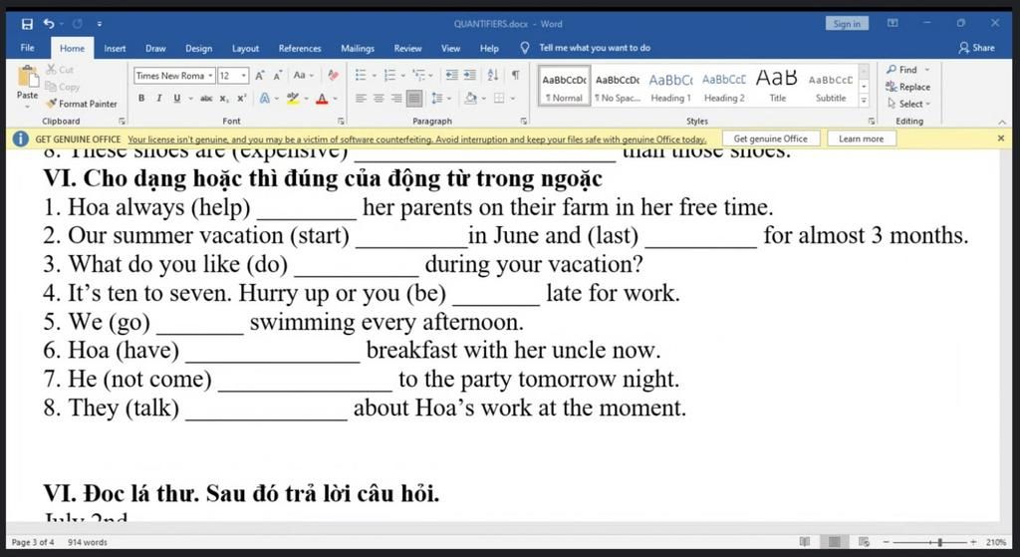The image size is (1020, 557).
Task: Apply the Normal style
Action: pyautogui.click(x=564, y=87)
